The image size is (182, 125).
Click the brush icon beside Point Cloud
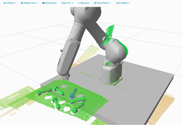[95, 3]
